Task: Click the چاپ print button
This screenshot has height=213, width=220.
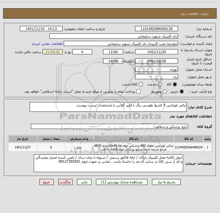Action: point(84,182)
